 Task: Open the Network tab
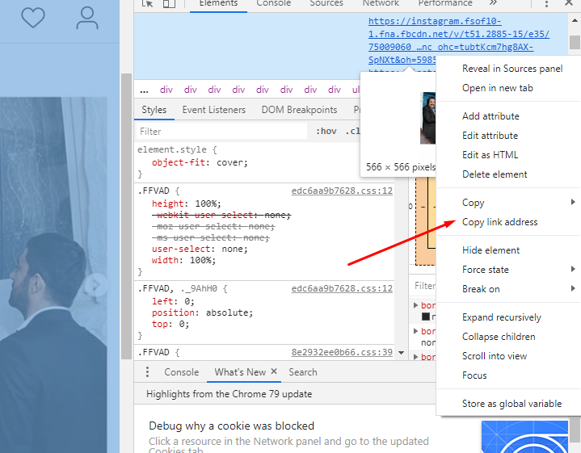click(x=381, y=3)
